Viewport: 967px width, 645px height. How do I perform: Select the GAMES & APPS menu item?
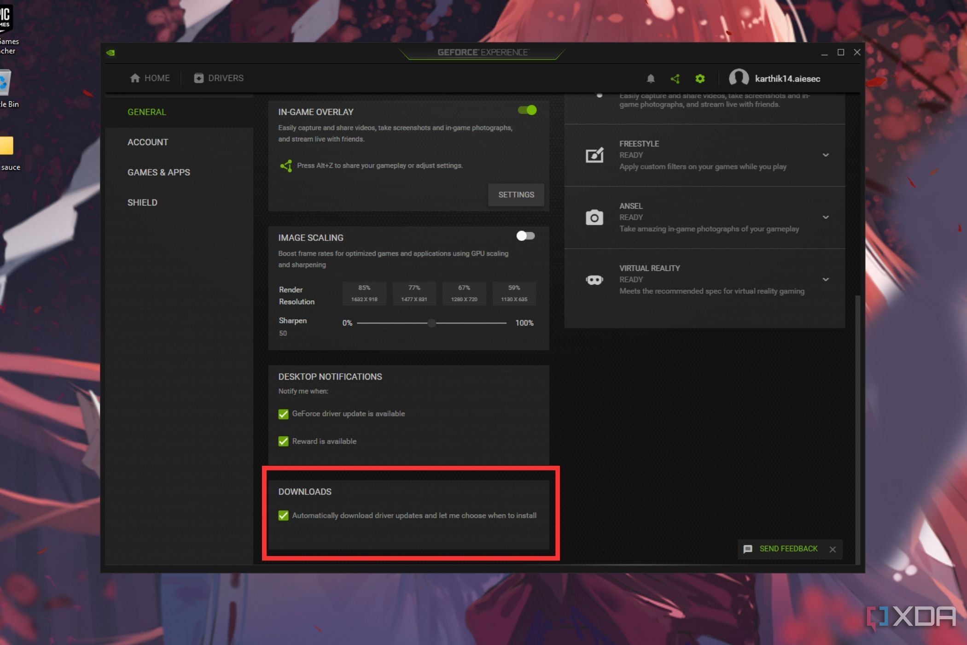pos(159,172)
